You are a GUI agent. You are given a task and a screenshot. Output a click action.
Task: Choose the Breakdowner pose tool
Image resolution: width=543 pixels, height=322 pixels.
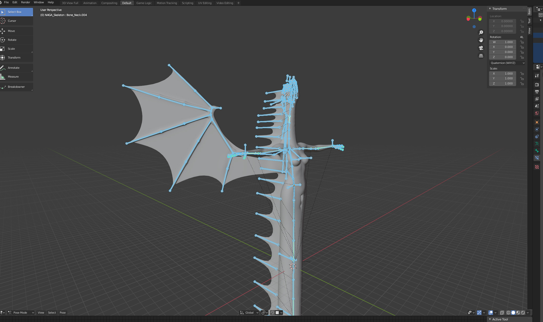pyautogui.click(x=16, y=87)
